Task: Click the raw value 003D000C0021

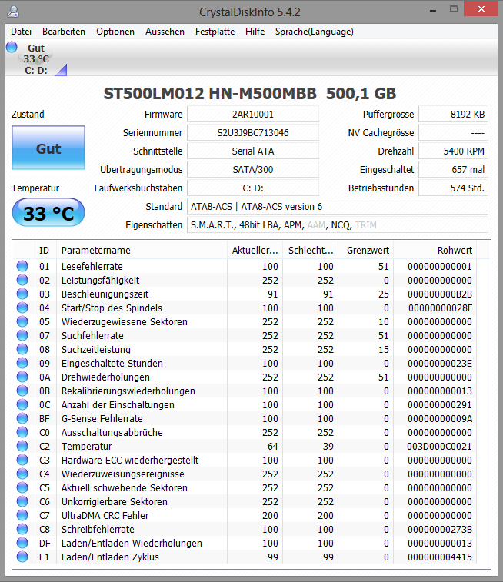Action: pos(439,446)
